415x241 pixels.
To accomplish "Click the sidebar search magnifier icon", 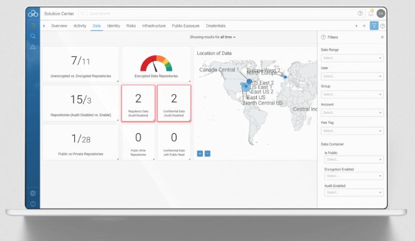I will pyautogui.click(x=33, y=36).
